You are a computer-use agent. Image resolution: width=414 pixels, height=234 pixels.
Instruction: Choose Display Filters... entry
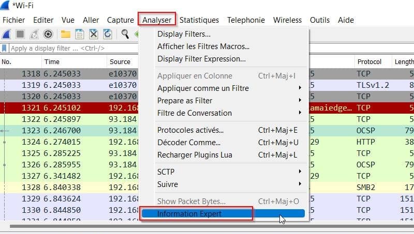(x=225, y=34)
